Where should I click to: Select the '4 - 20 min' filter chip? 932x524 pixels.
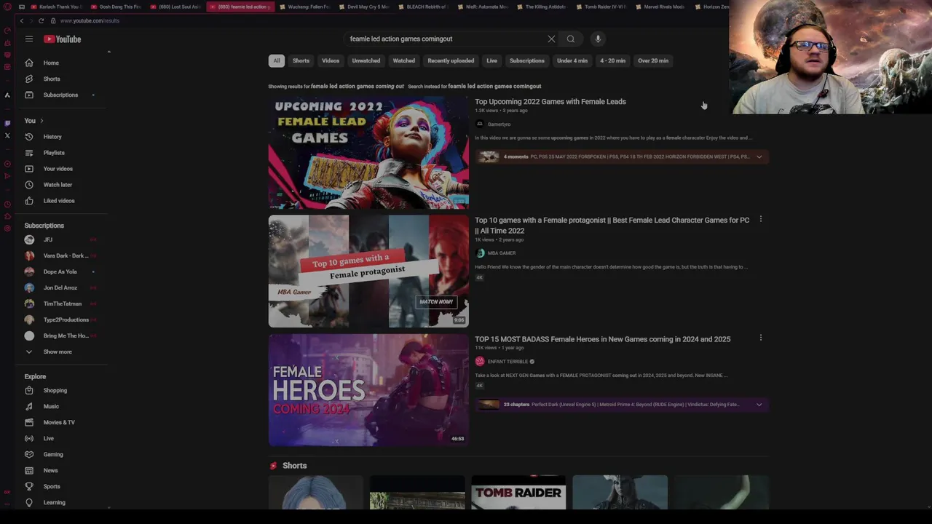(x=612, y=60)
